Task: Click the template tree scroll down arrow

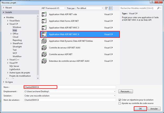Action: coord(38,78)
